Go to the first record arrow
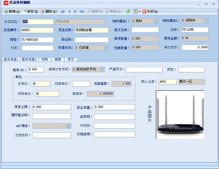This screenshot has width=219, height=169. pos(63,12)
